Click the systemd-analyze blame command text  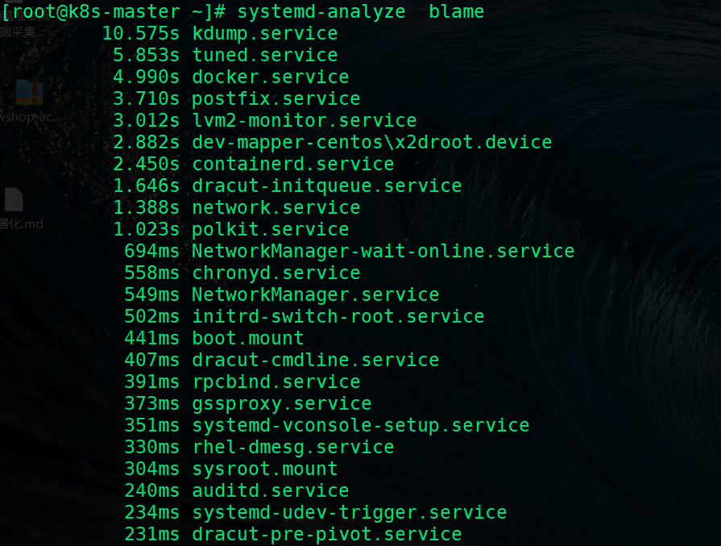tap(361, 12)
